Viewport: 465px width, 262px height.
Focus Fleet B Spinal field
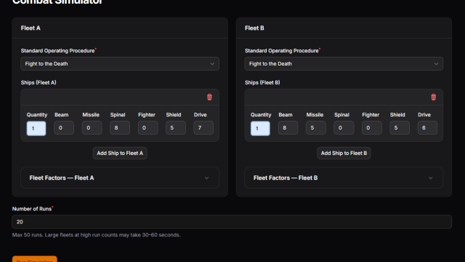344,128
